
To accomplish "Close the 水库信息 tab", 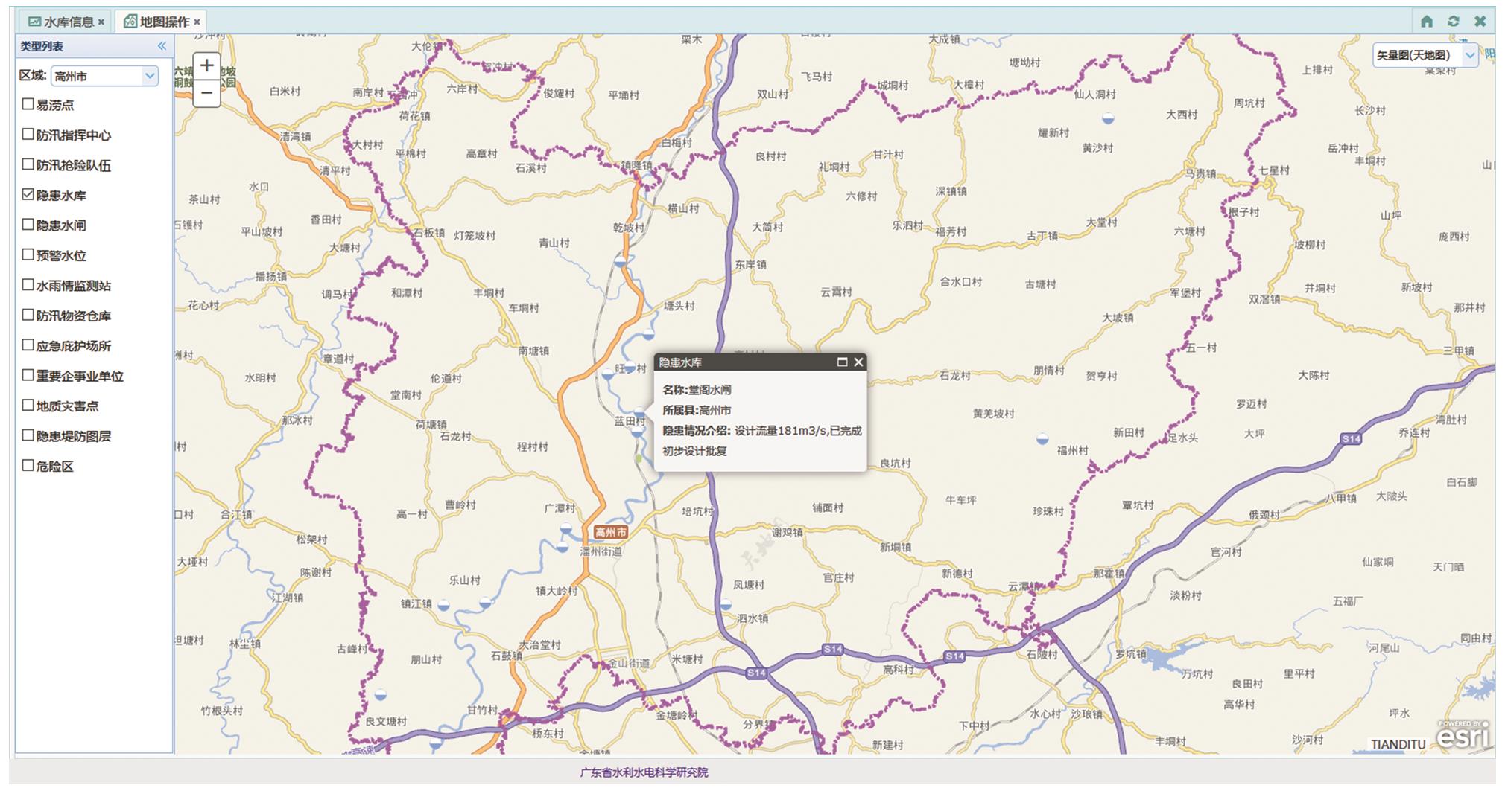I will [x=101, y=22].
